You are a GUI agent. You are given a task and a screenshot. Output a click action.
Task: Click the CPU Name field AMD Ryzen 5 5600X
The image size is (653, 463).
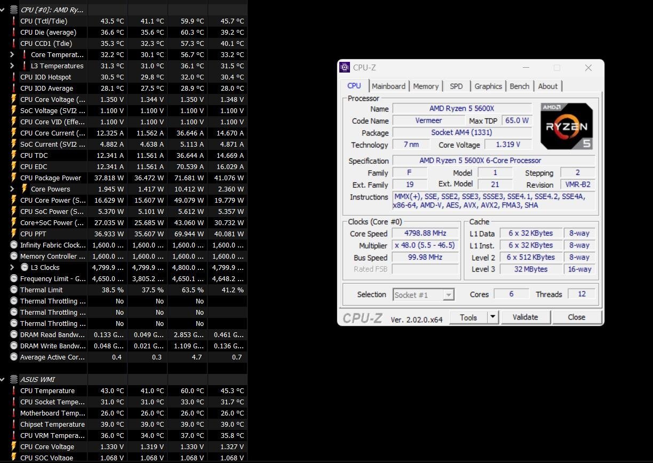tap(462, 109)
